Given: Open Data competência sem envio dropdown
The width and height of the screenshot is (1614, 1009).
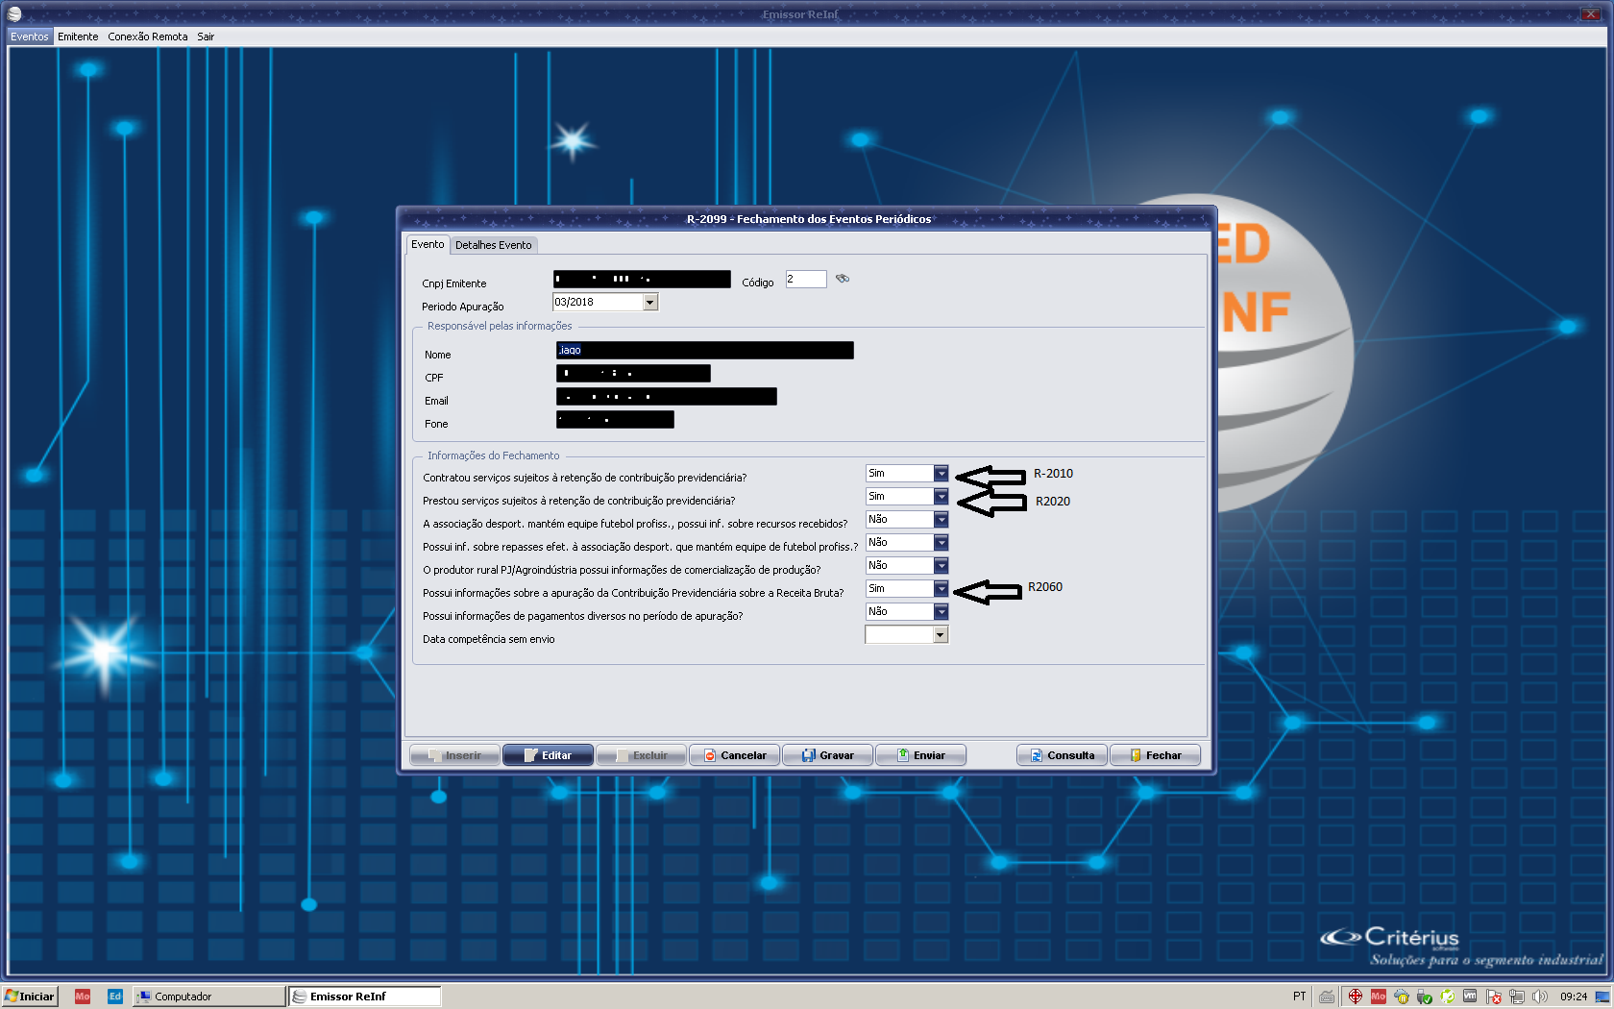Looking at the screenshot, I should (941, 635).
